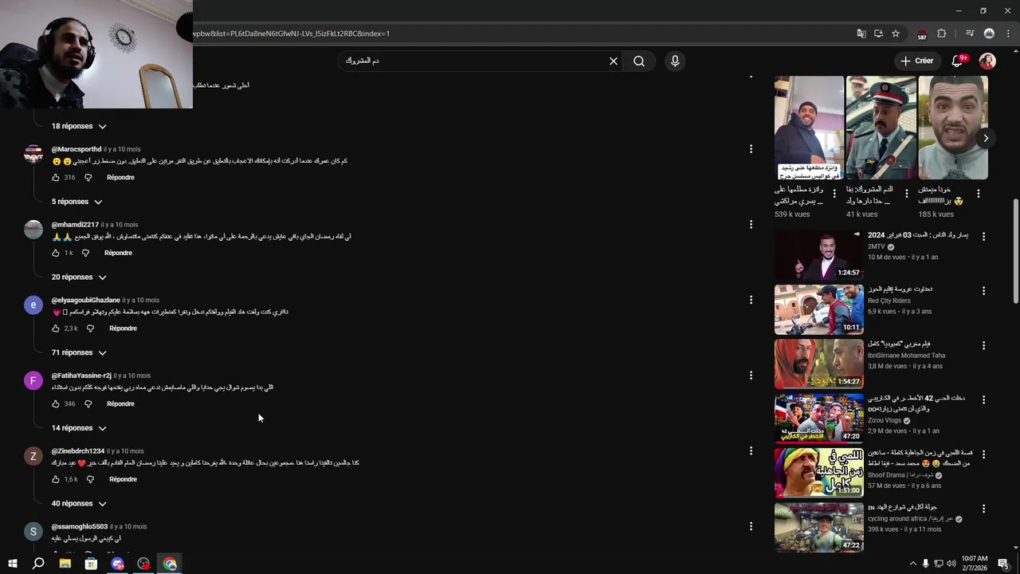Open the taskbar volume control
The image size is (1020, 574).
(951, 564)
